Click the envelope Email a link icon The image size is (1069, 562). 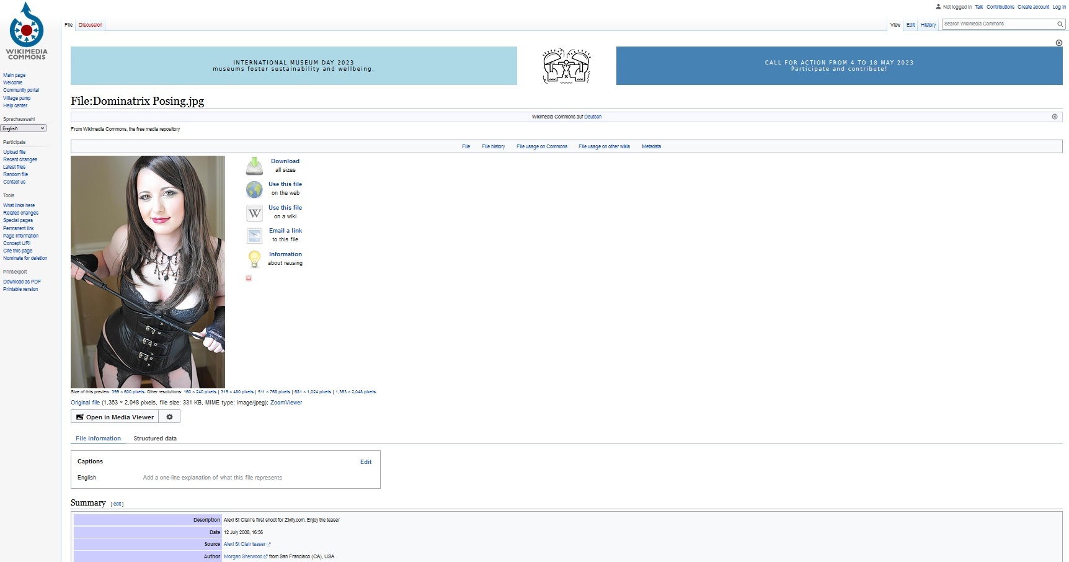click(x=254, y=236)
